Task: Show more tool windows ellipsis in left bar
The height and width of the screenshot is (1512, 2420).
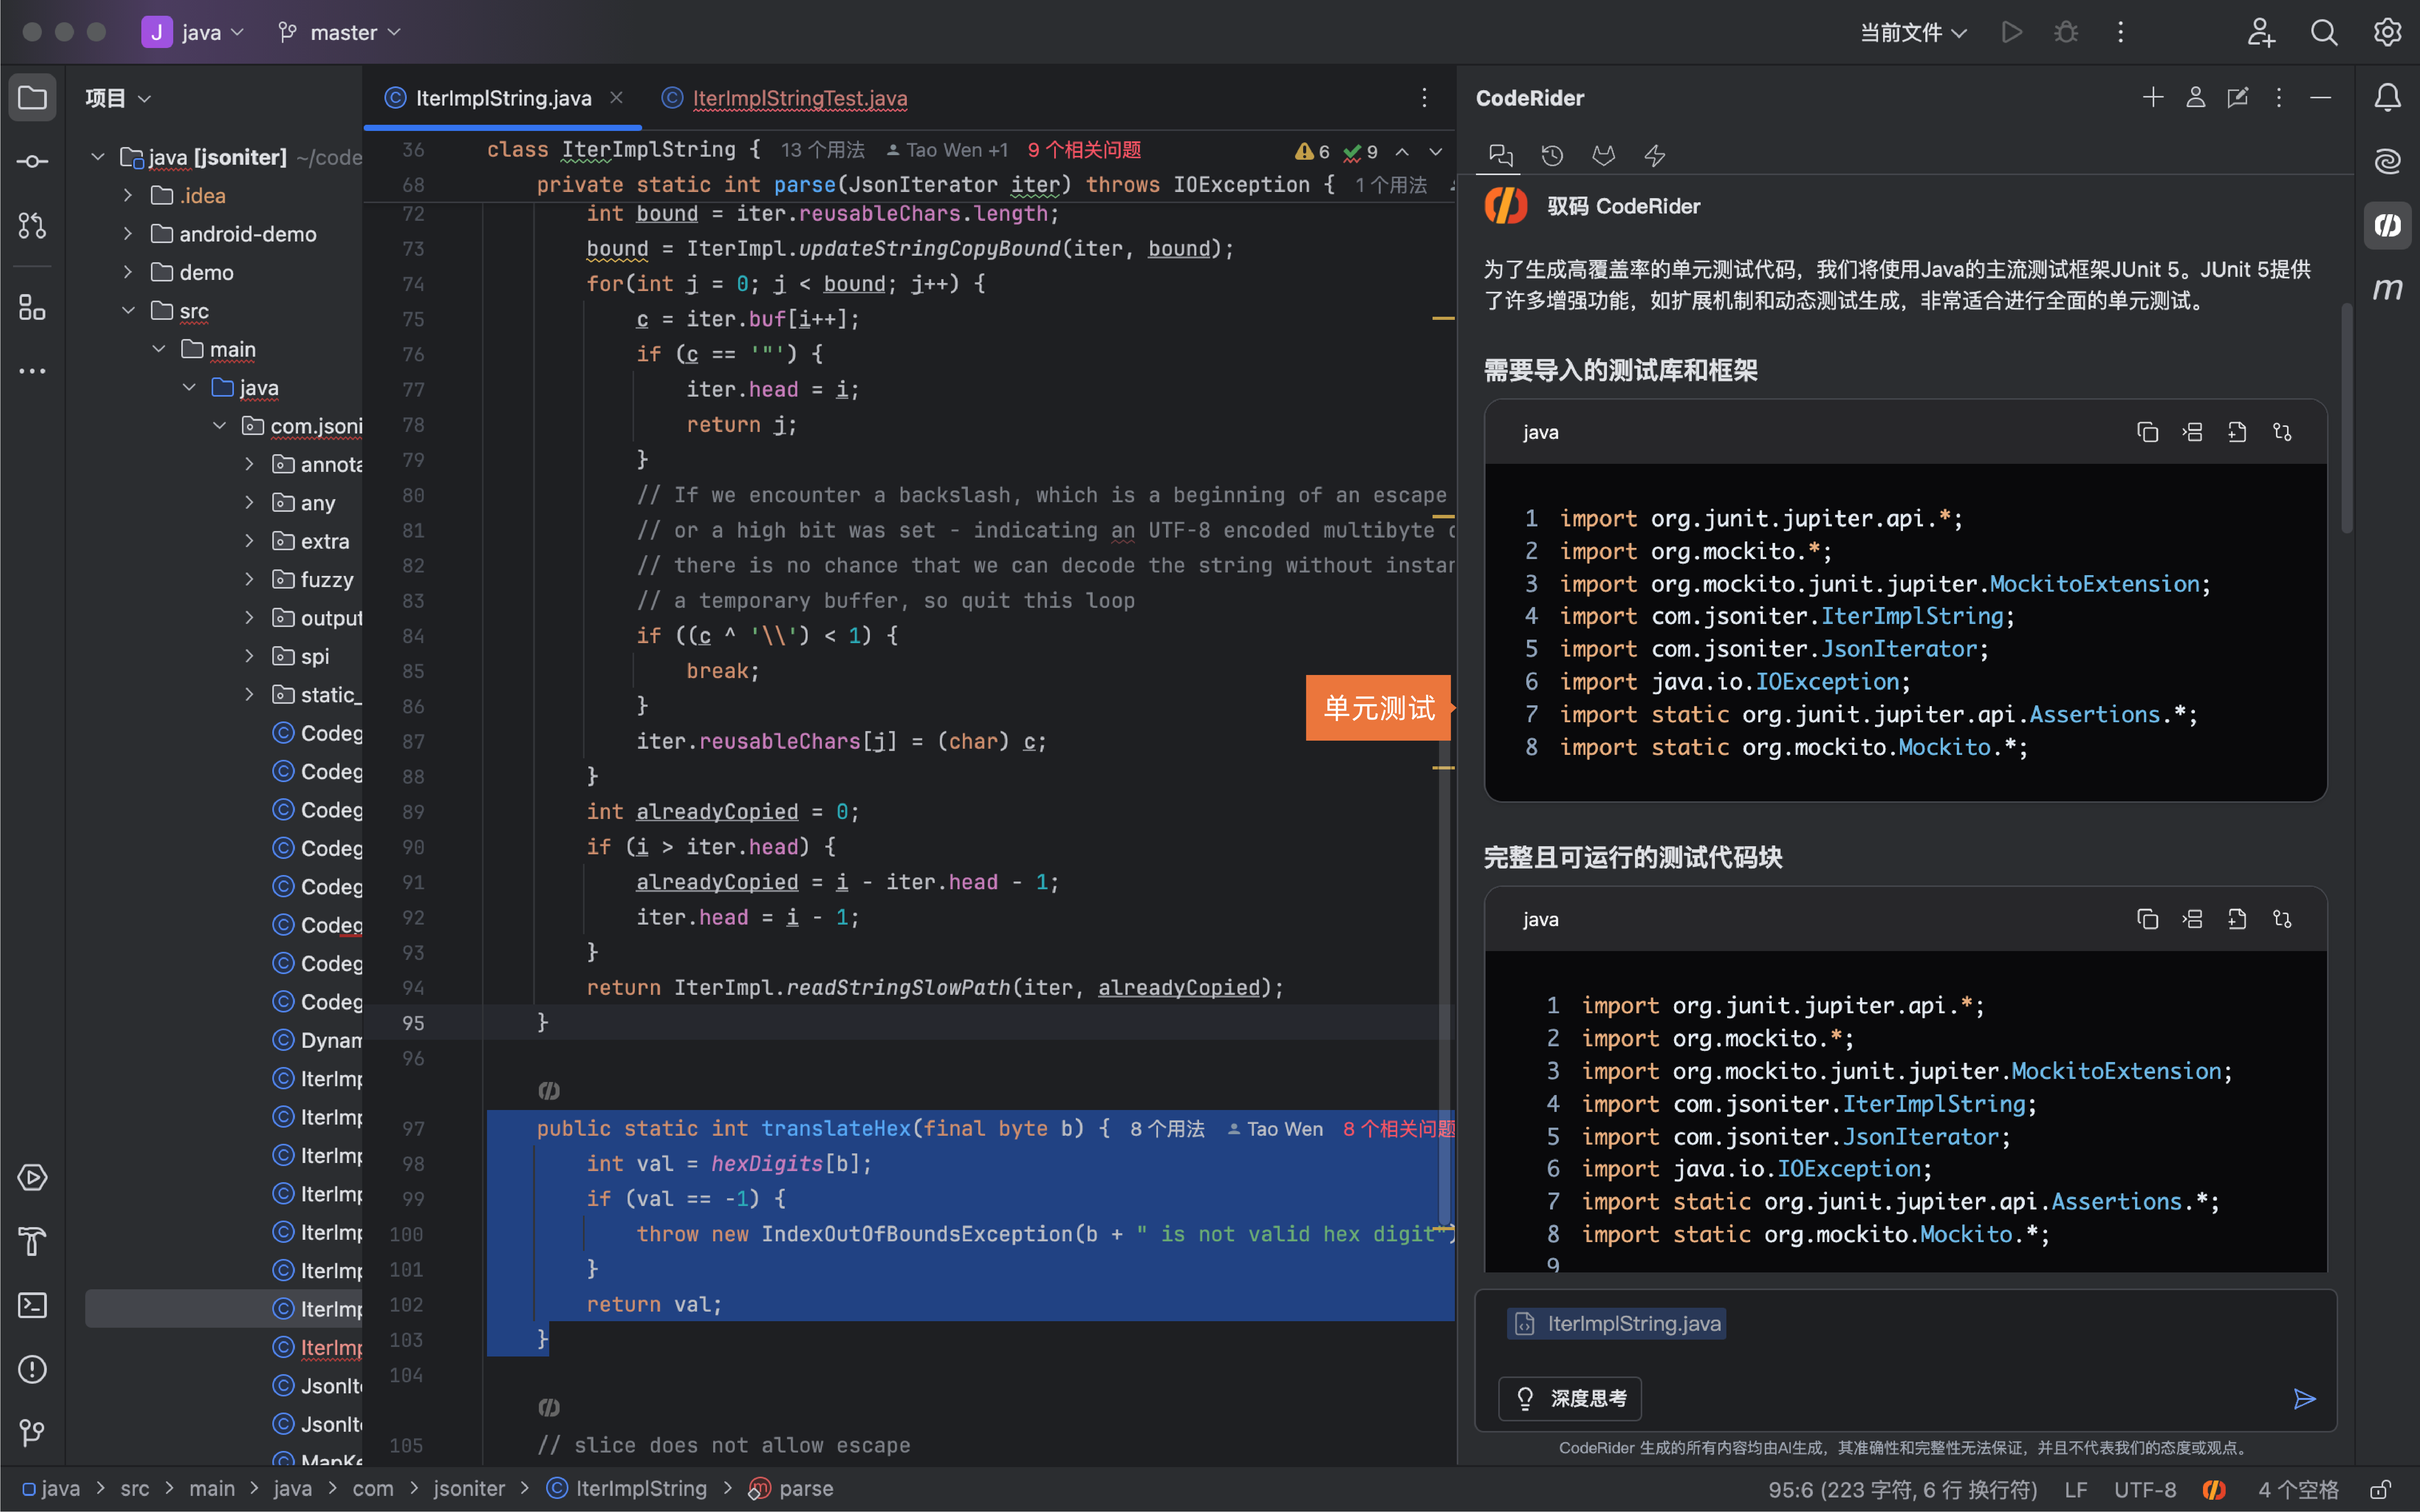Action: pos(32,371)
